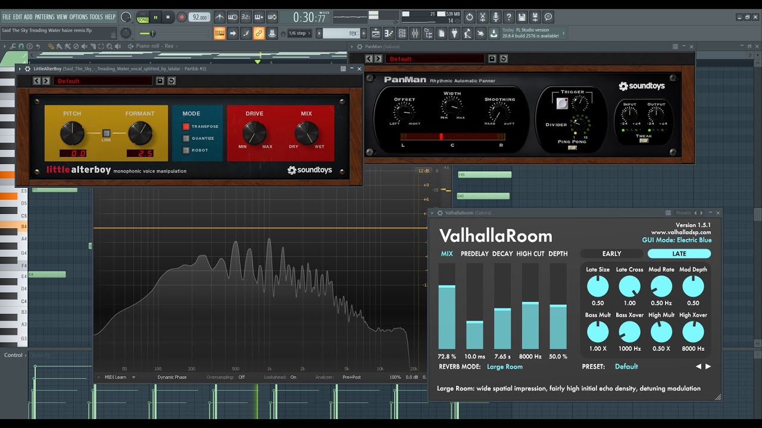
Task: Click the piano roll wrench tools icon
Action: (13, 46)
